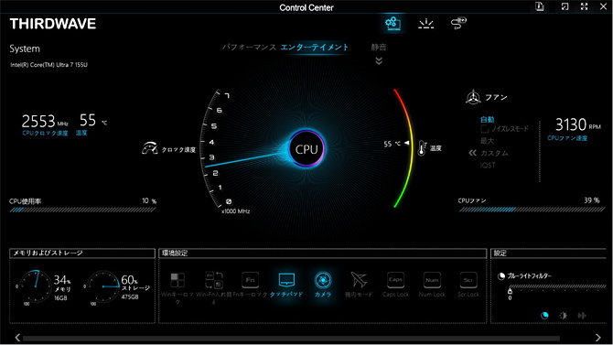613x345 pixels.
Task: Click the ファン fan icon
Action: pos(473,97)
